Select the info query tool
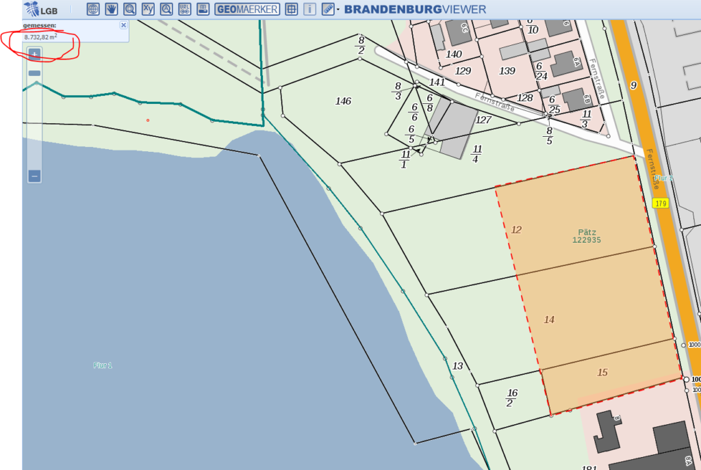The image size is (701, 470). pos(309,9)
